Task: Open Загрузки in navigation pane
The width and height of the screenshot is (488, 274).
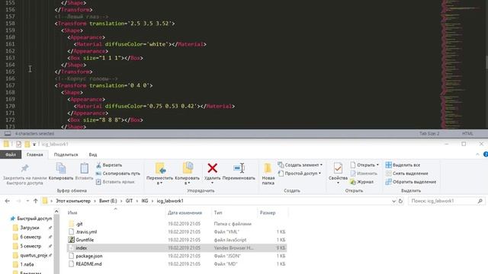Action: point(30,228)
